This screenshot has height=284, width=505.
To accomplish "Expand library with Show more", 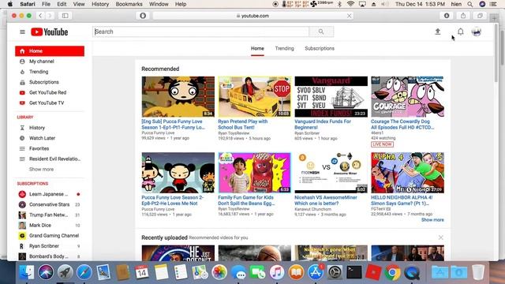I will point(42,169).
